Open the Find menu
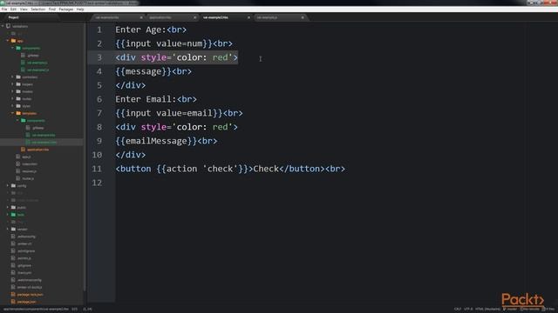The height and width of the screenshot is (313, 558). (x=52, y=10)
